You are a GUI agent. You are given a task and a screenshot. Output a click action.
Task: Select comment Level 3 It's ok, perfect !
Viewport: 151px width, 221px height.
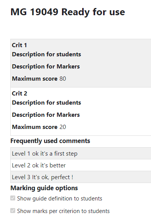[81, 177]
